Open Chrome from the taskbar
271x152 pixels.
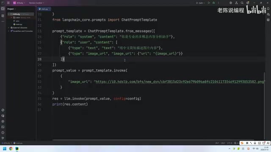pyautogui.click(x=11, y=149)
